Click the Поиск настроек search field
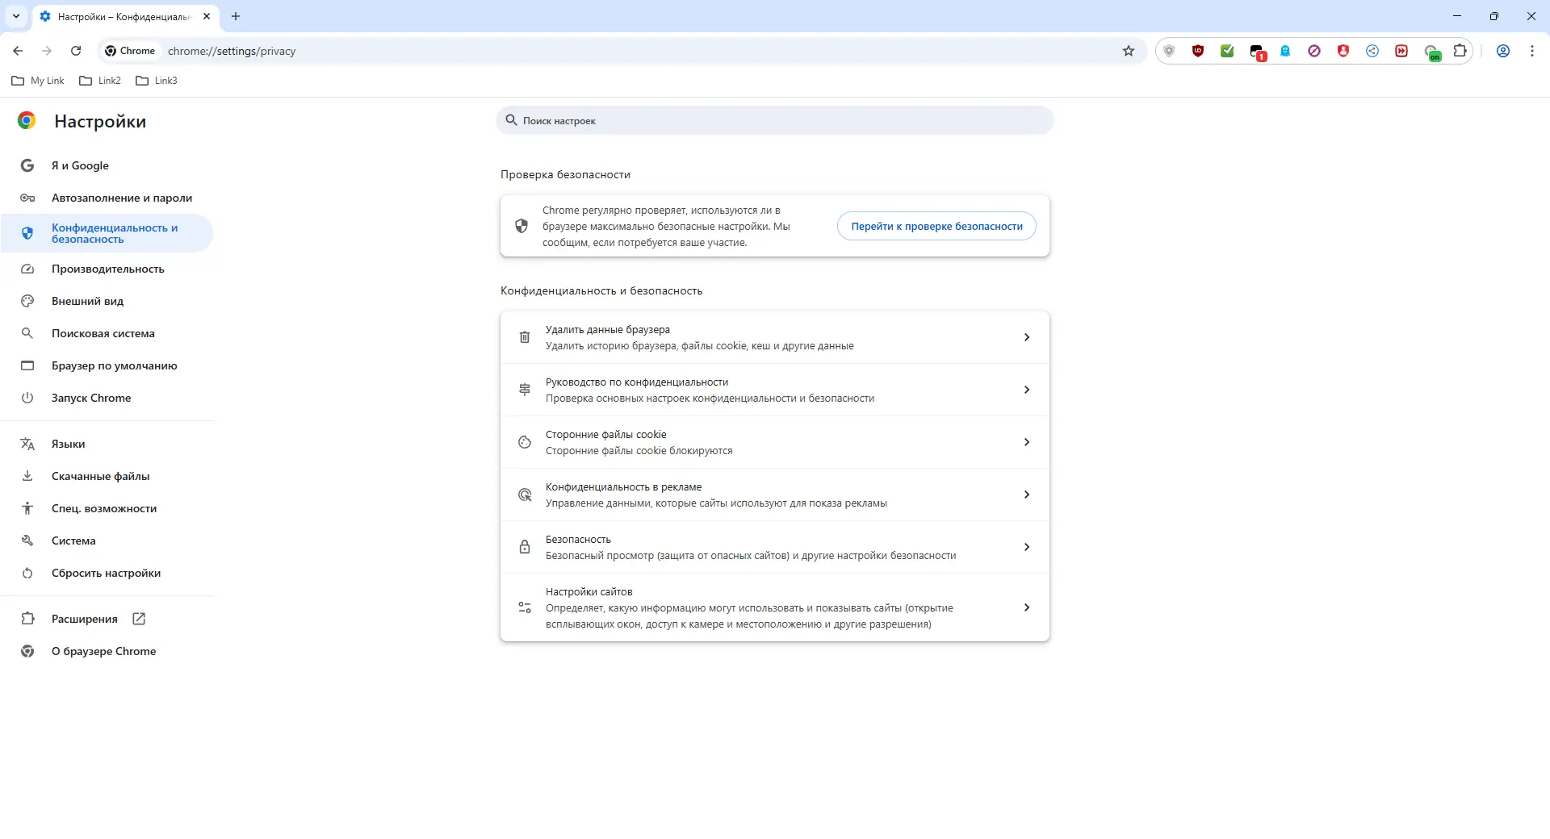Image resolution: width=1550 pixels, height=839 pixels. [774, 120]
